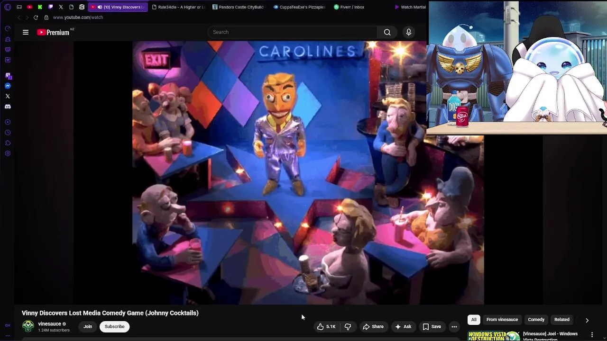Screen dimensions: 607x341
Task: Open the Player sidebar icon
Action: 8,122
